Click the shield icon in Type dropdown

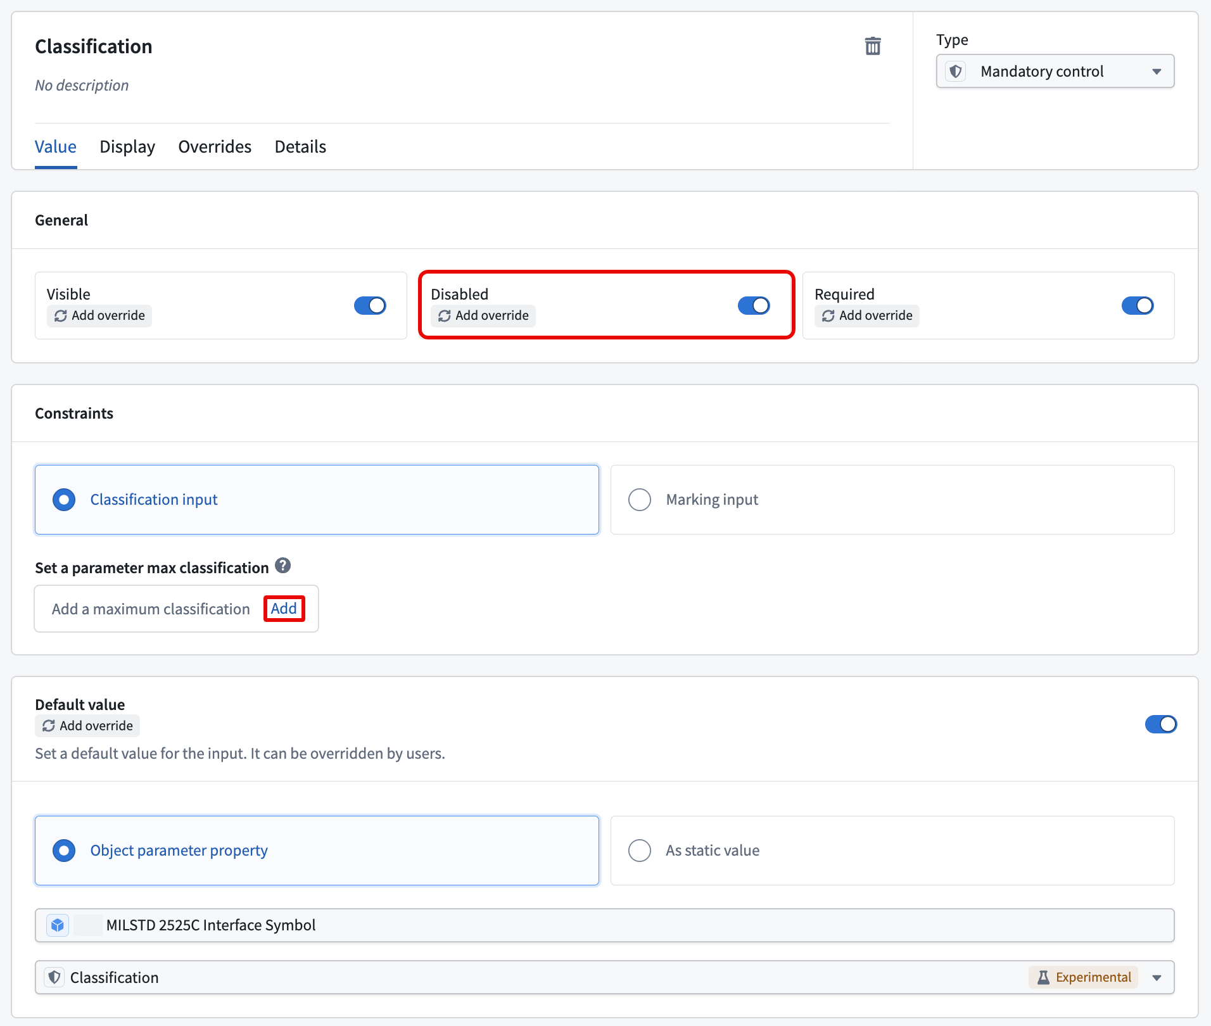click(x=956, y=71)
